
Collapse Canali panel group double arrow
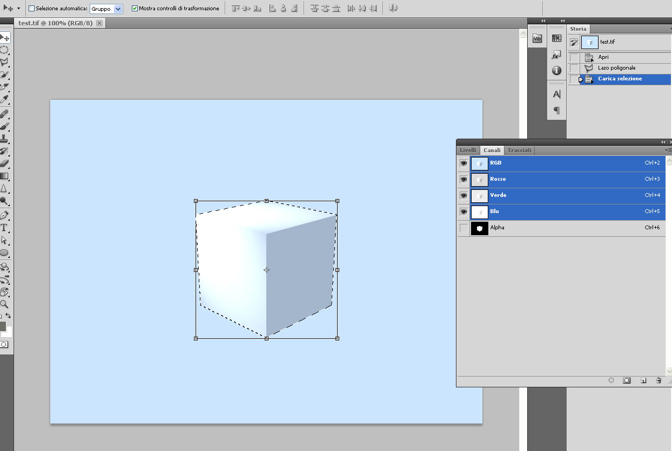pos(663,142)
